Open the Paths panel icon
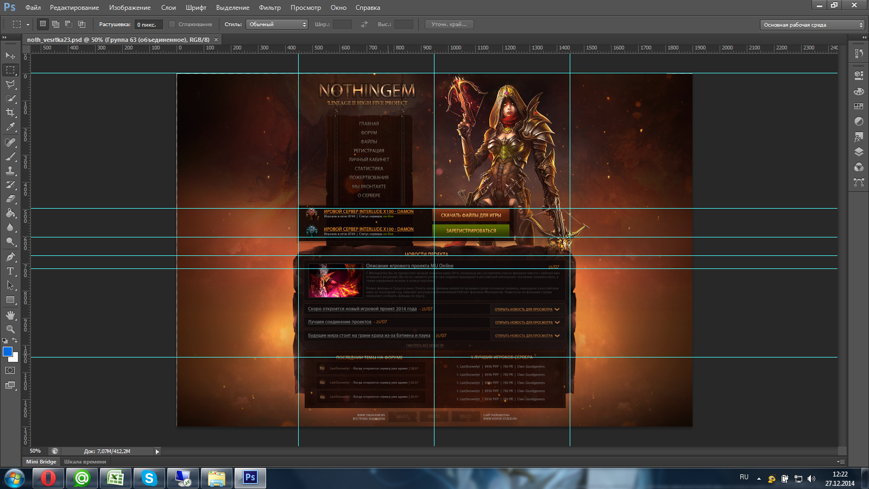869x489 pixels. click(x=859, y=183)
